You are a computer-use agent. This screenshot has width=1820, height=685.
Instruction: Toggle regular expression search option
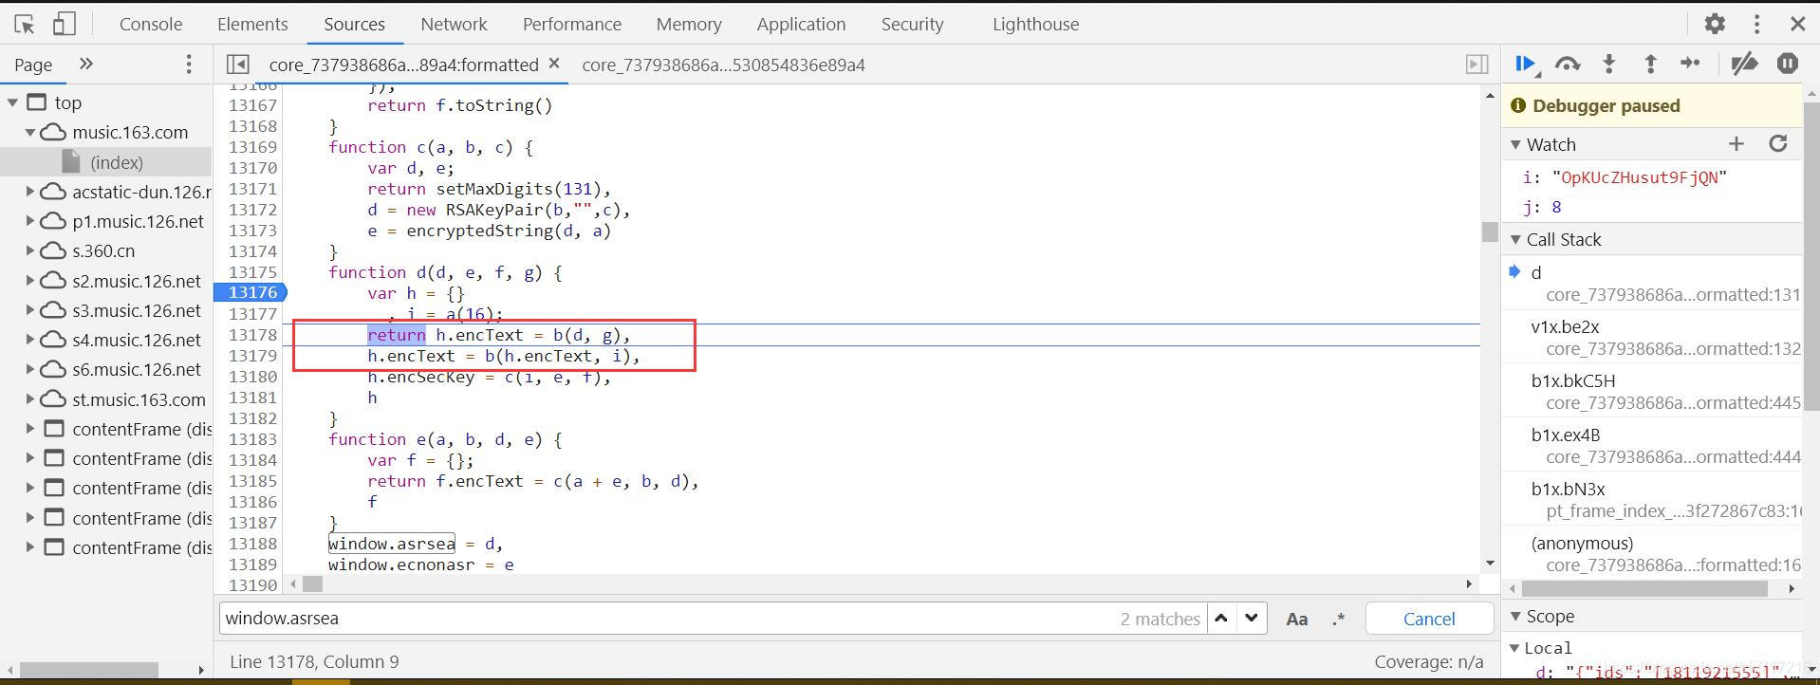click(x=1339, y=619)
